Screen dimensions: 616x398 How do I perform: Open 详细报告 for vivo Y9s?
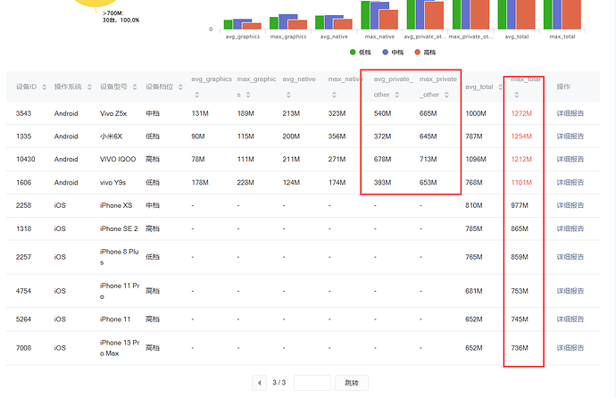point(570,183)
